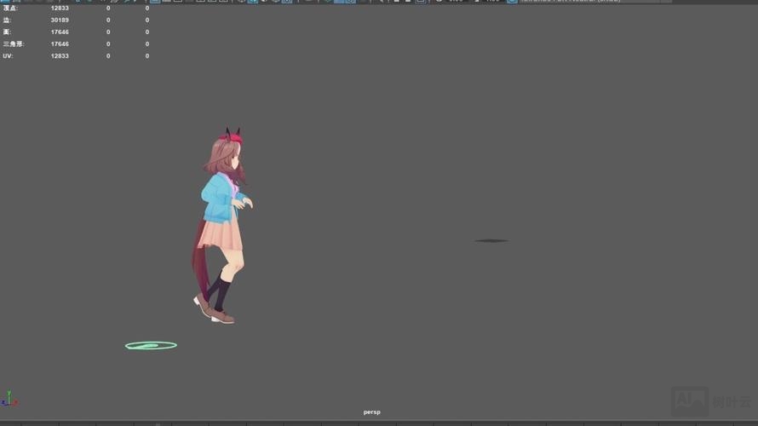The height and width of the screenshot is (426, 758).
Task: Click the exposure value field in panel toolbar
Action: pyautogui.click(x=456, y=1)
